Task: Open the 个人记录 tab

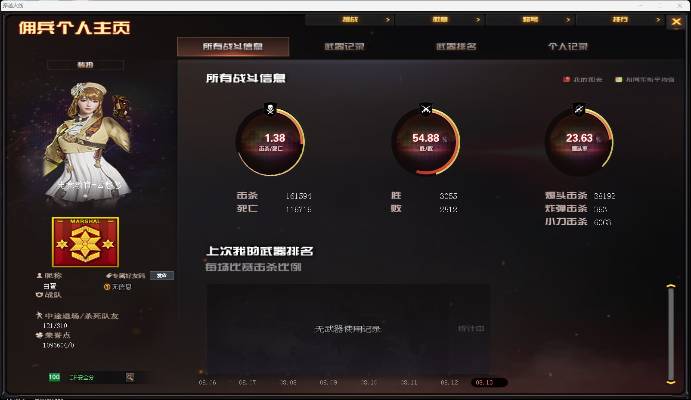Action: coord(568,47)
